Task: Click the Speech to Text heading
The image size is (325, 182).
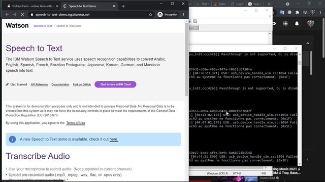Action: [34, 49]
